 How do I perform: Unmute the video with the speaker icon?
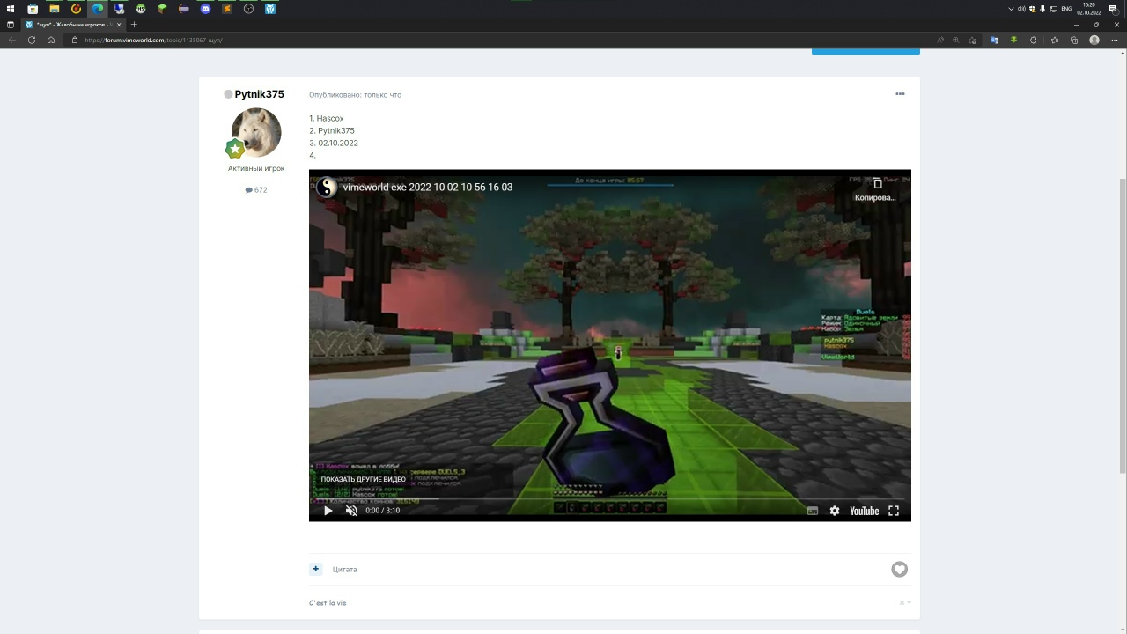(351, 511)
